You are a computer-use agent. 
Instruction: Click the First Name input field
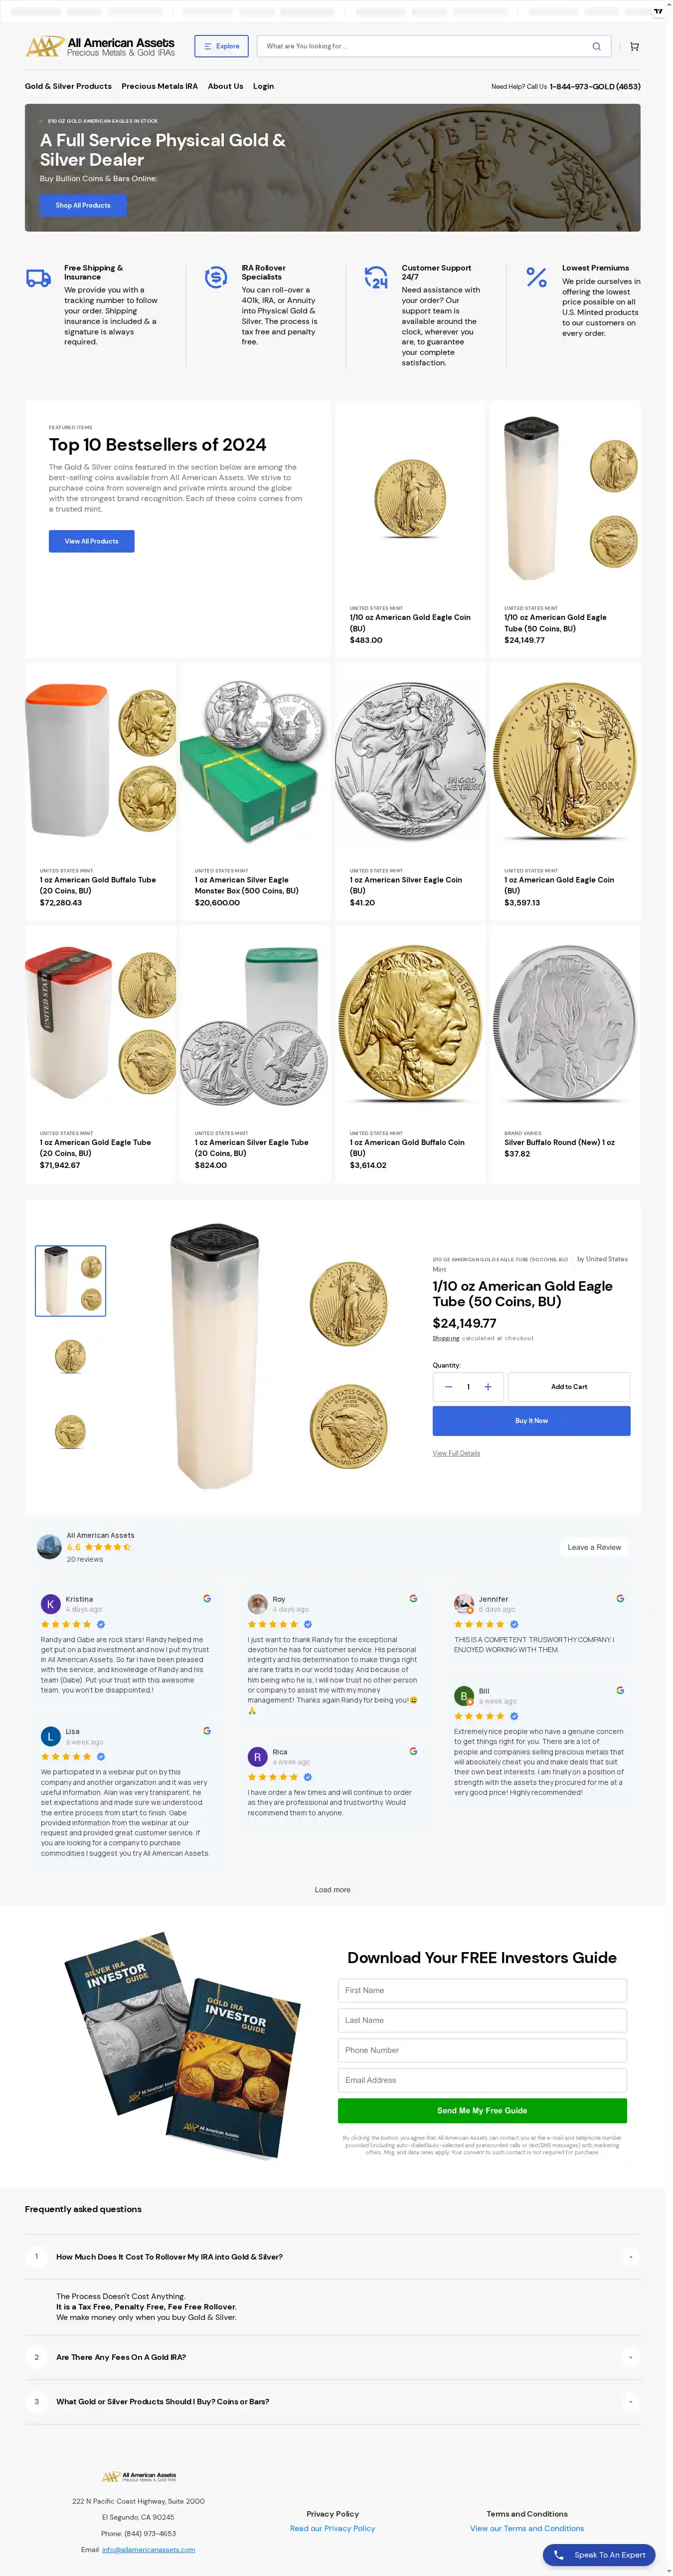pyautogui.click(x=482, y=1990)
